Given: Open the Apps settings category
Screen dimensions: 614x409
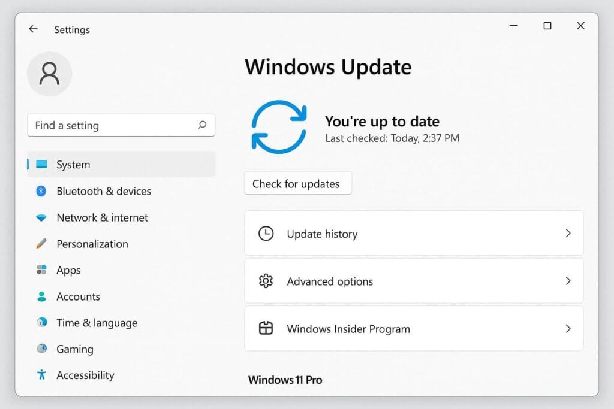Looking at the screenshot, I should point(68,270).
